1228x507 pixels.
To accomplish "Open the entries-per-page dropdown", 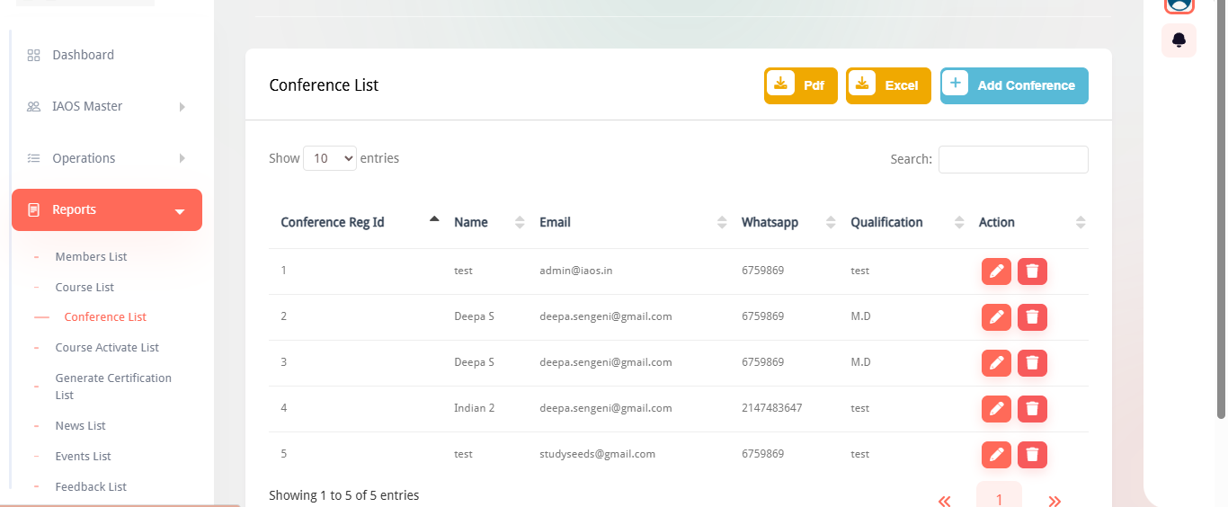I will pos(330,158).
